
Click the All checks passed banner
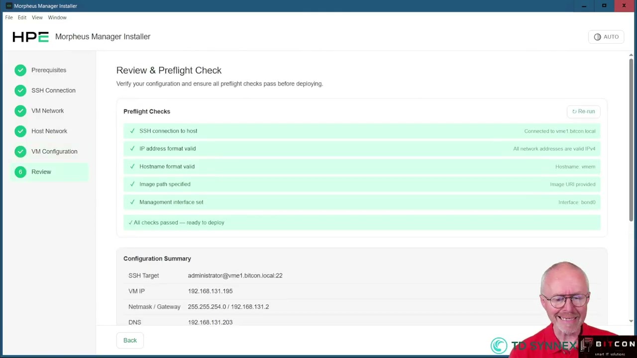click(x=362, y=222)
